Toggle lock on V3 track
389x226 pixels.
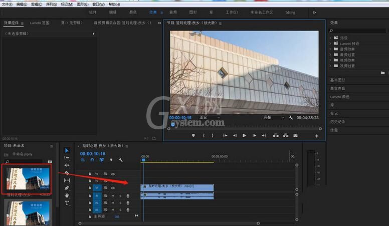pyautogui.click(x=90, y=174)
